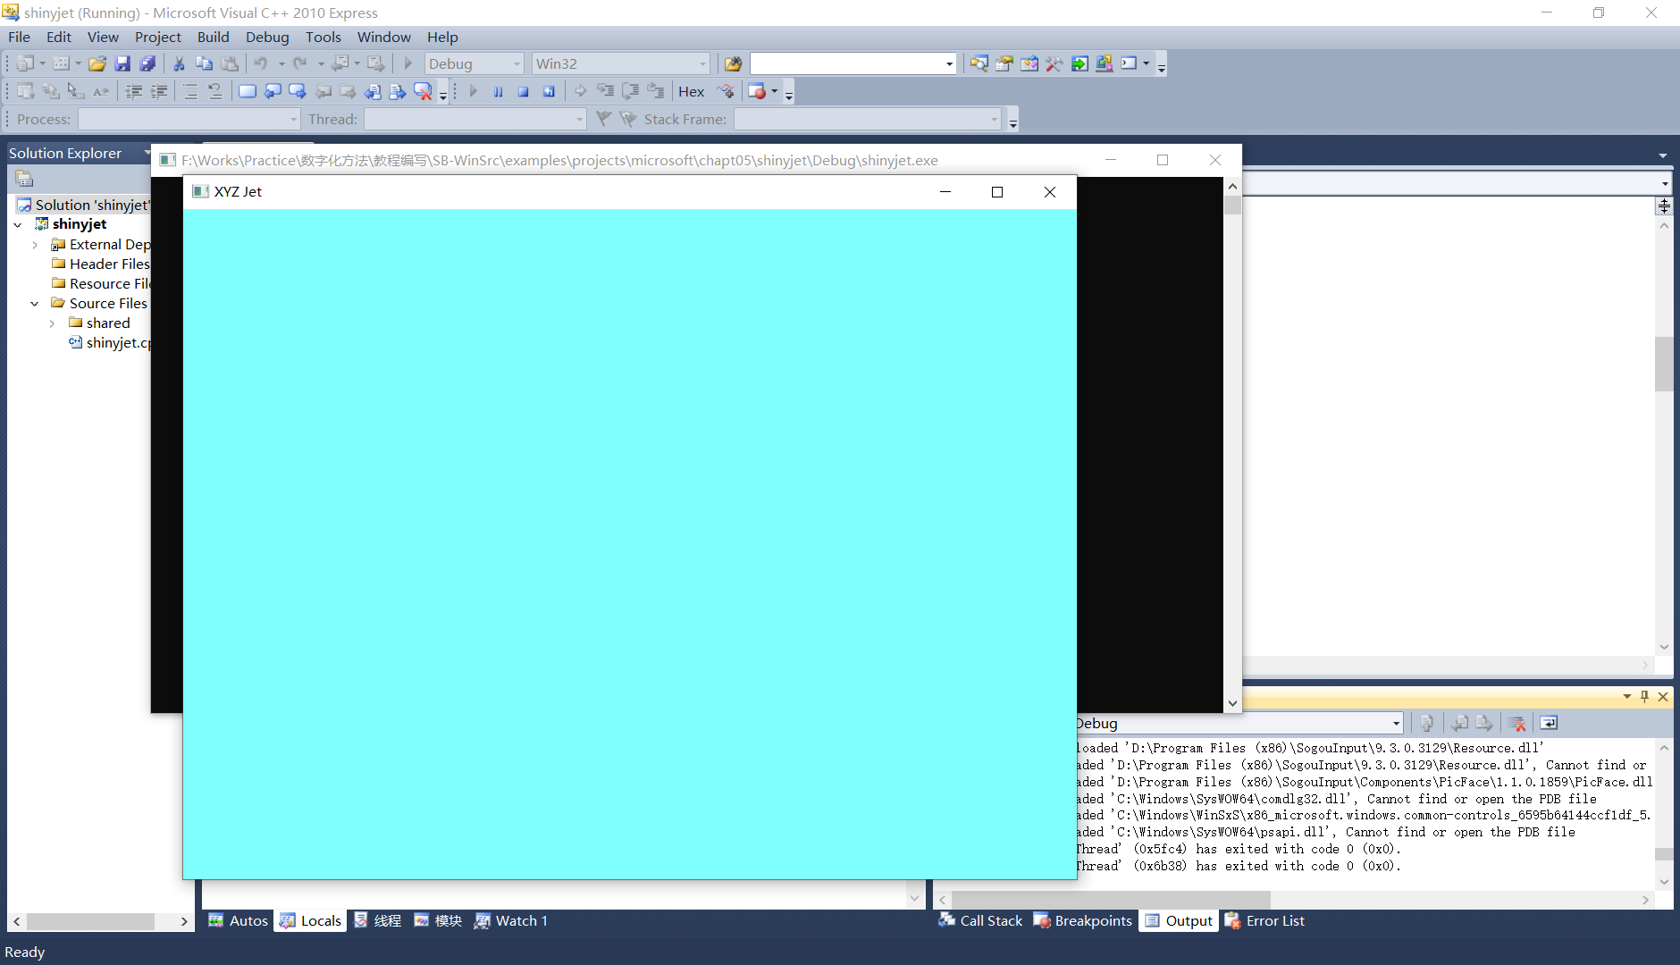The height and width of the screenshot is (965, 1680).
Task: Click the Clear All Bookmarks icon
Action: tap(423, 91)
